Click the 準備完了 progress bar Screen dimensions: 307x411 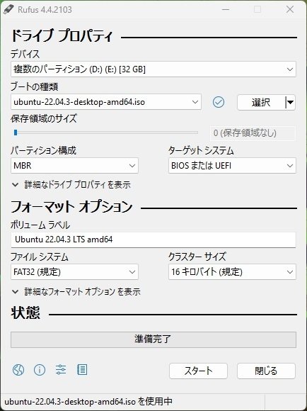(153, 339)
